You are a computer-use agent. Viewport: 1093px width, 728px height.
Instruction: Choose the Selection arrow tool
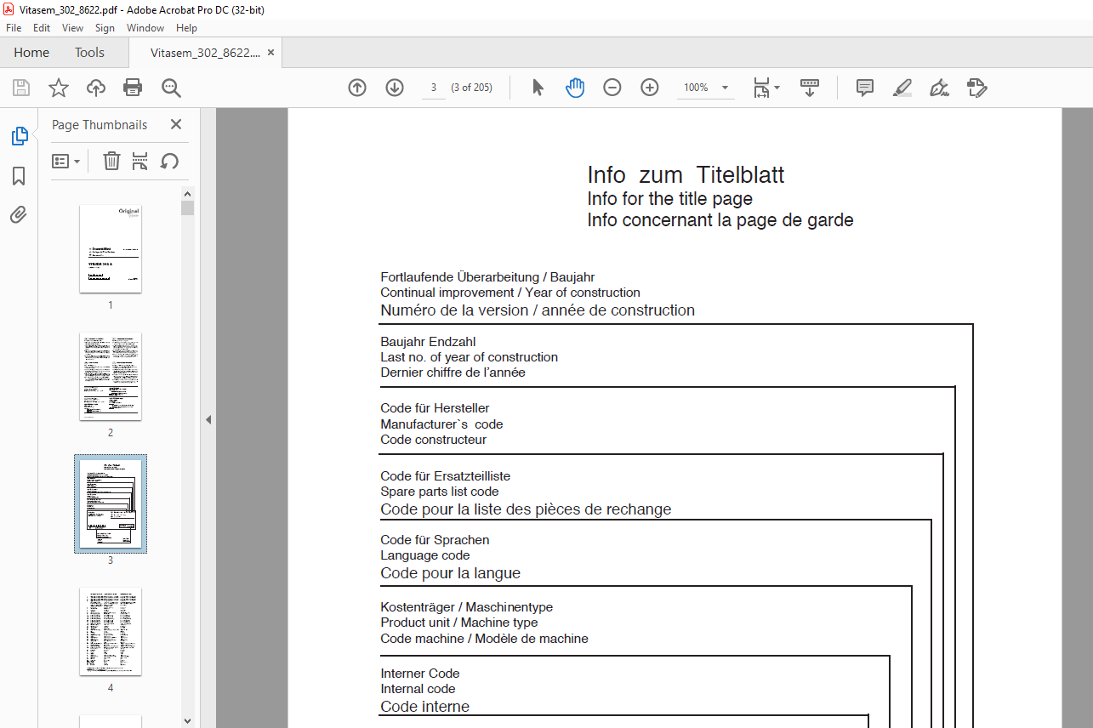pos(538,88)
